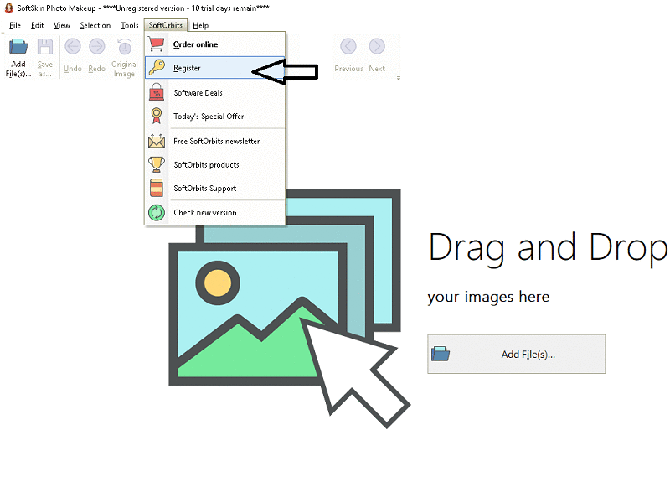Click the Original Image toolbar icon

(124, 55)
